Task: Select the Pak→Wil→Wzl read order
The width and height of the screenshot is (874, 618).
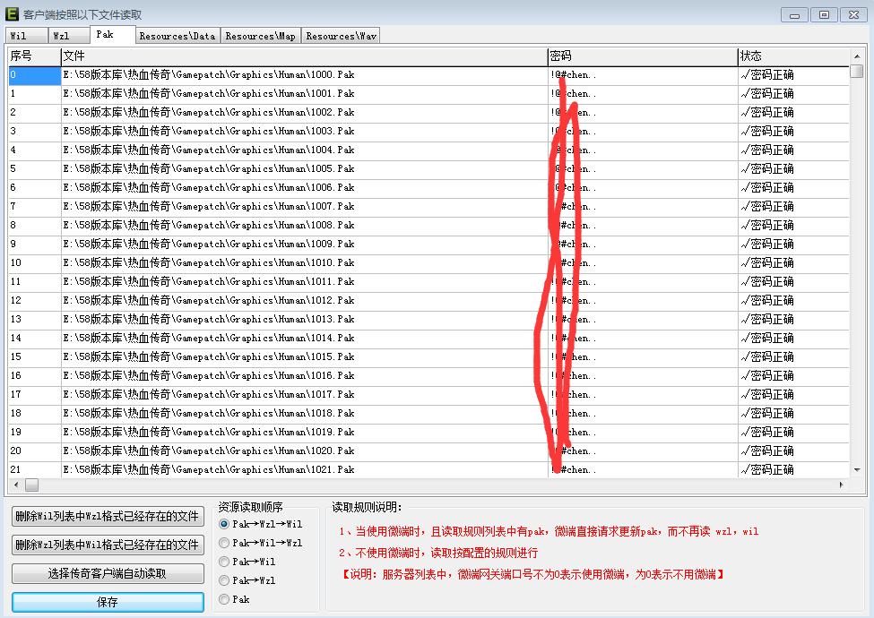Action: coord(224,543)
